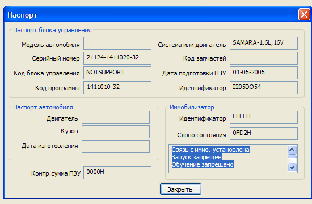
Task: Click the identifier field I205DO54
Action: pyautogui.click(x=264, y=87)
